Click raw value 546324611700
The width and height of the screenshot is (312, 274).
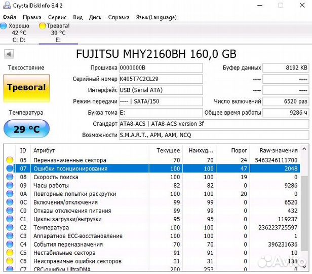[x=276, y=160]
